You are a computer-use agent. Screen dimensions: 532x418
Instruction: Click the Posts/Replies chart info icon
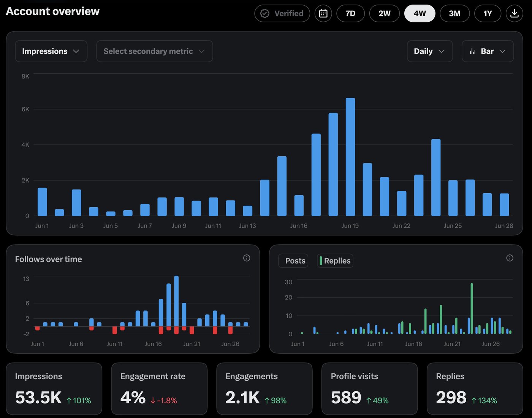point(510,258)
